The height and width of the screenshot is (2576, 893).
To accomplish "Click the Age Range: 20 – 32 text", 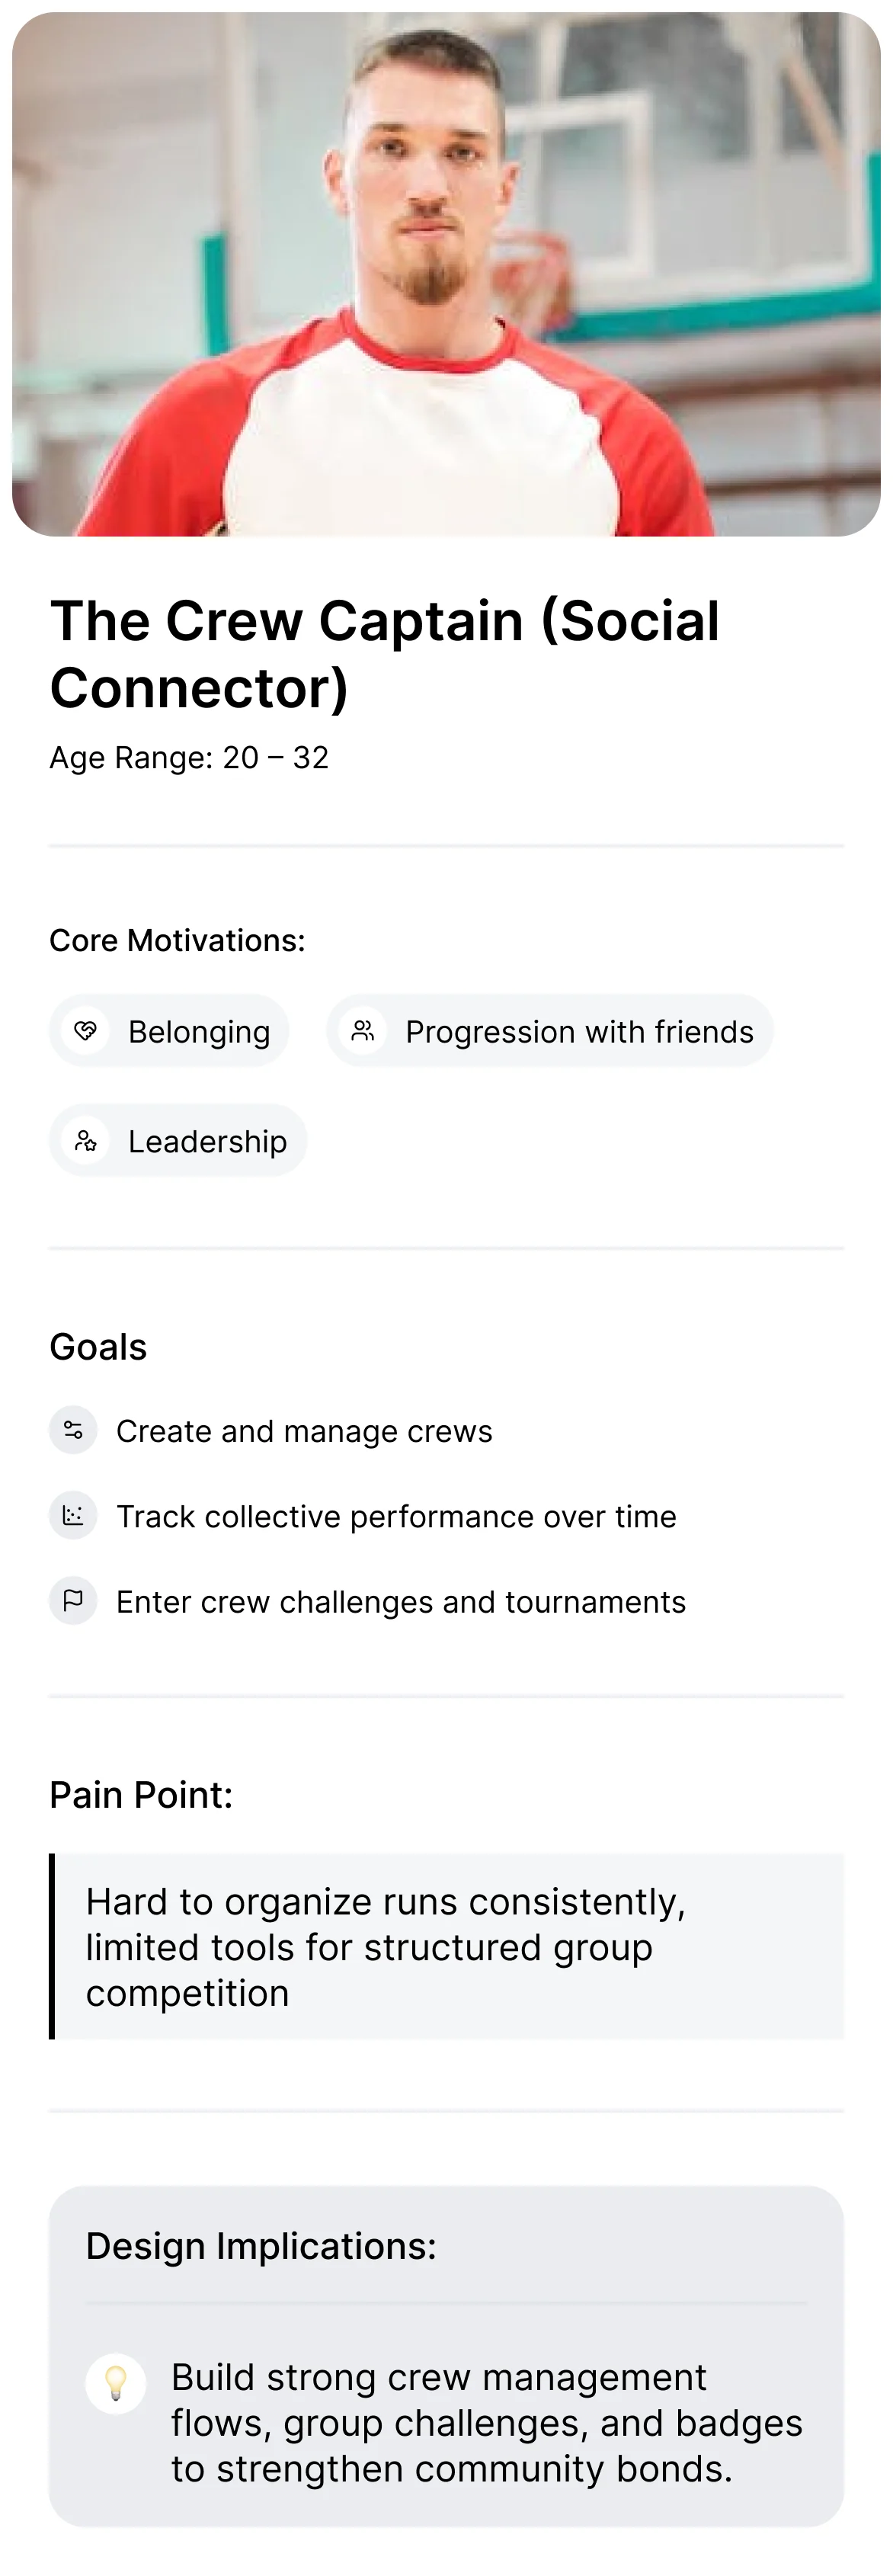I will (x=189, y=757).
